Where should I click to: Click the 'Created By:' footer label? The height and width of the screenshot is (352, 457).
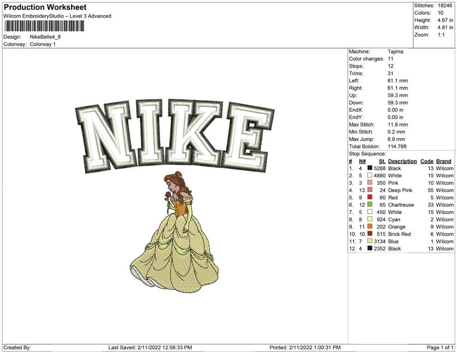coord(17,347)
